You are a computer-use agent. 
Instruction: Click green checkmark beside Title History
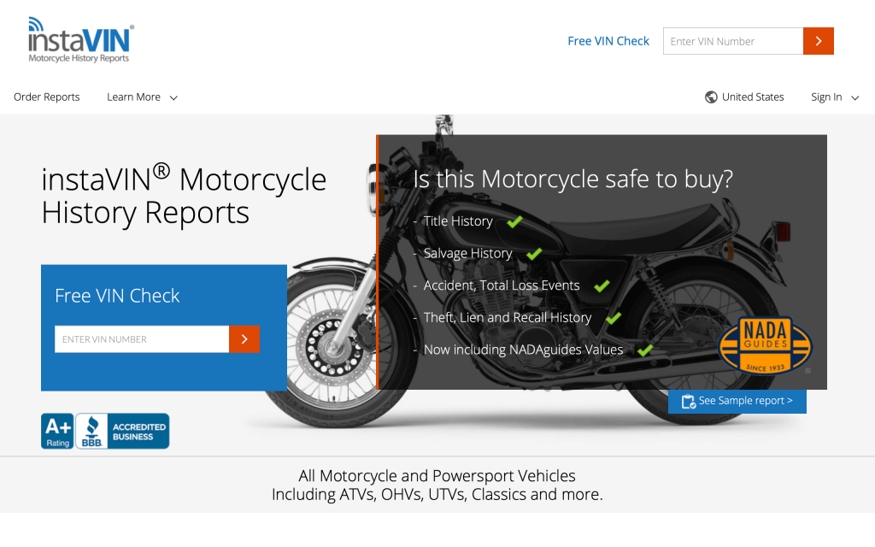514,221
